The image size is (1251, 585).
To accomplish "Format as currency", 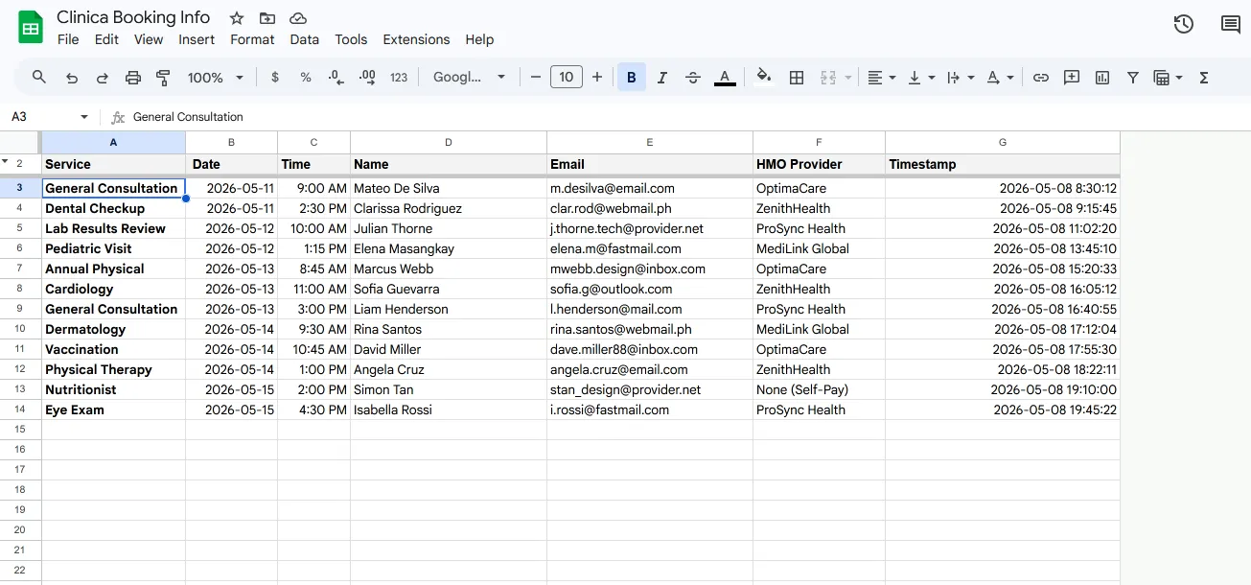I will click(275, 78).
